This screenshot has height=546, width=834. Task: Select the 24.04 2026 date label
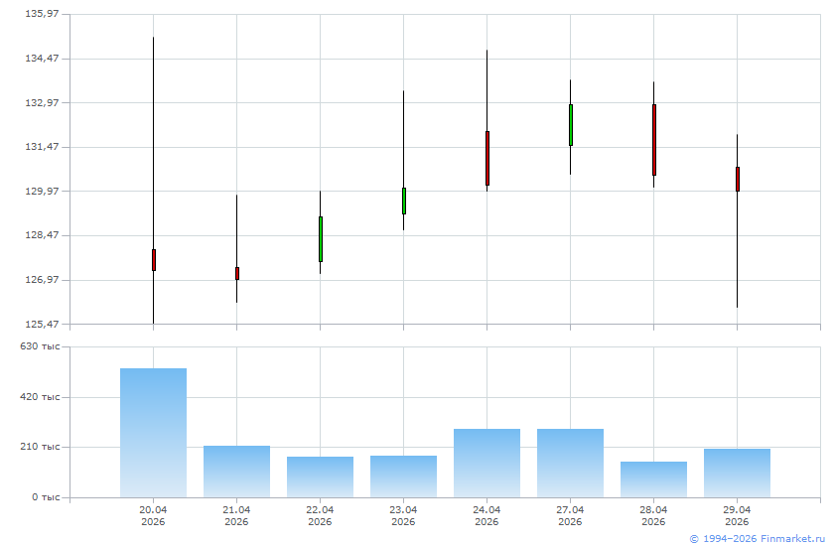point(486,515)
